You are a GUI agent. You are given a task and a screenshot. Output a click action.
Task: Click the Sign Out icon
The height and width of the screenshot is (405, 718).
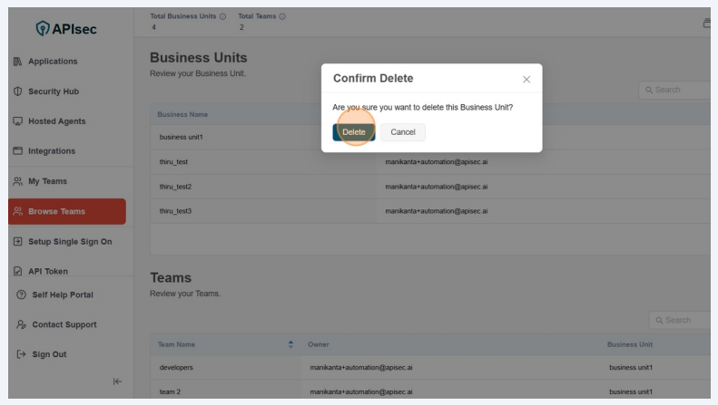(x=21, y=354)
